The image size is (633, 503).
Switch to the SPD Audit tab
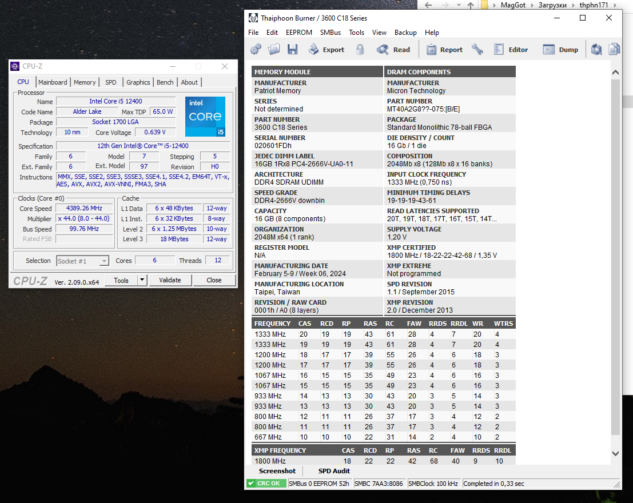(x=334, y=470)
